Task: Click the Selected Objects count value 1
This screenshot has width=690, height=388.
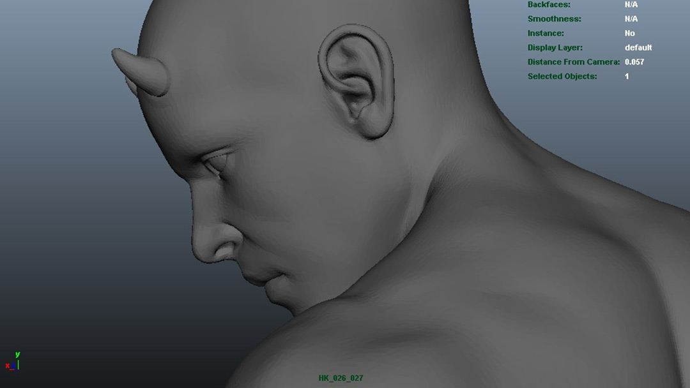Action: click(627, 77)
